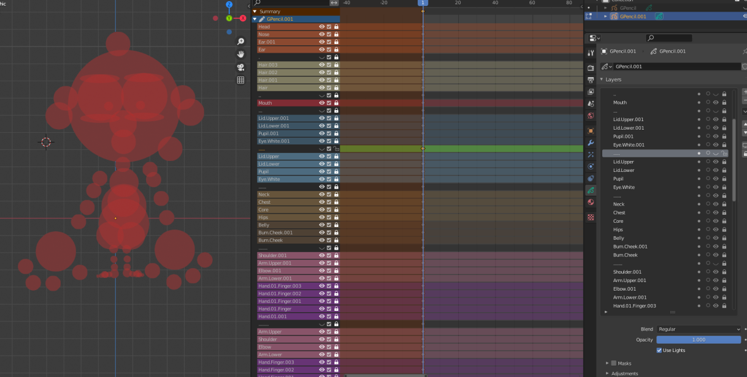Enable the Masks checkbox
Viewport: 747px width, 377px height.
(x=614, y=363)
